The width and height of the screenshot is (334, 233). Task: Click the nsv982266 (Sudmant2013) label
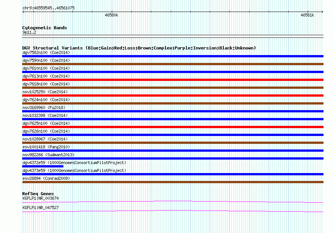pos(48,155)
